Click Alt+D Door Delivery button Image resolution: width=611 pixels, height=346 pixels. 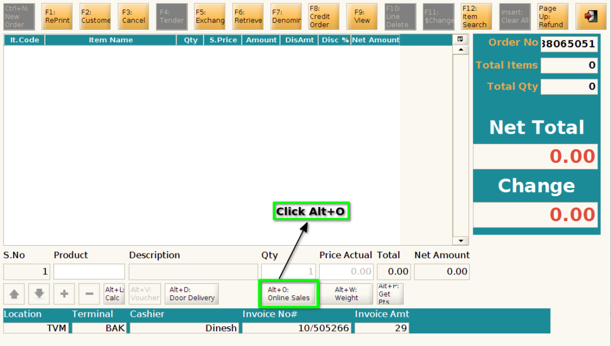pos(192,294)
